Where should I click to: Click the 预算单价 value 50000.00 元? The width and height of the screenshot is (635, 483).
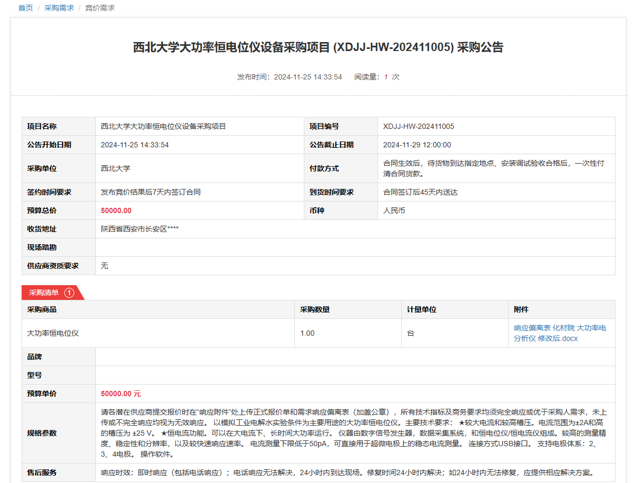[x=121, y=394]
